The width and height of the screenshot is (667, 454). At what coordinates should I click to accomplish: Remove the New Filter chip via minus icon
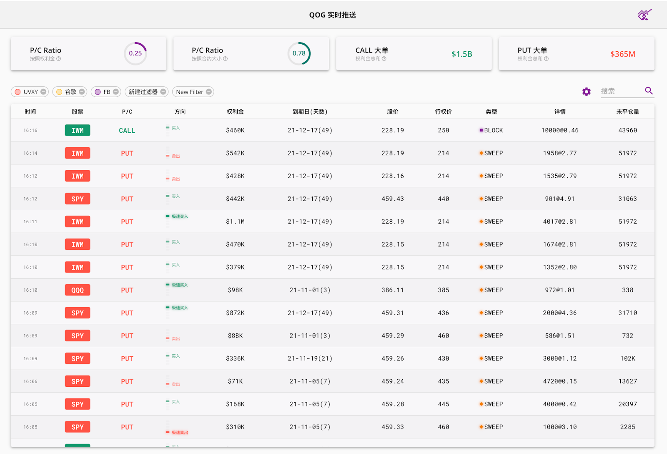tap(209, 92)
